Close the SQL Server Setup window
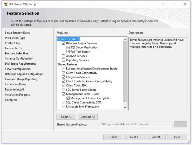This screenshot has height=145, width=192. click(185, 4)
